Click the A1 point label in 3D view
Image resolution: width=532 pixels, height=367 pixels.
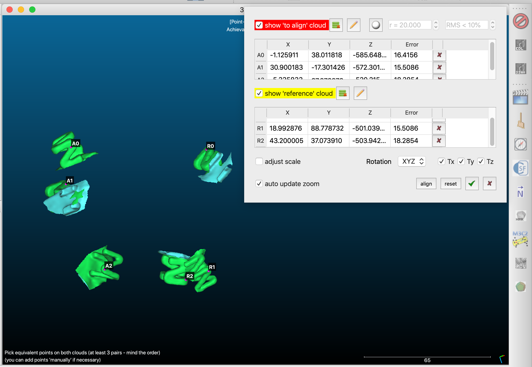coord(70,180)
